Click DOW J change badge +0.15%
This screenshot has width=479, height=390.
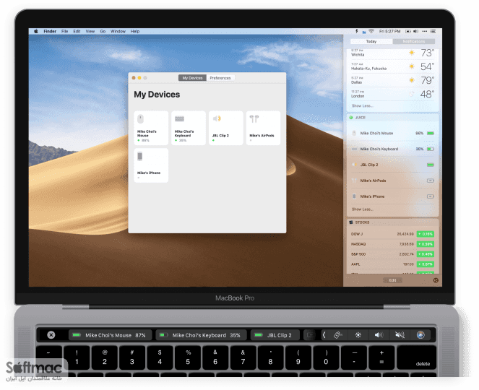click(426, 234)
